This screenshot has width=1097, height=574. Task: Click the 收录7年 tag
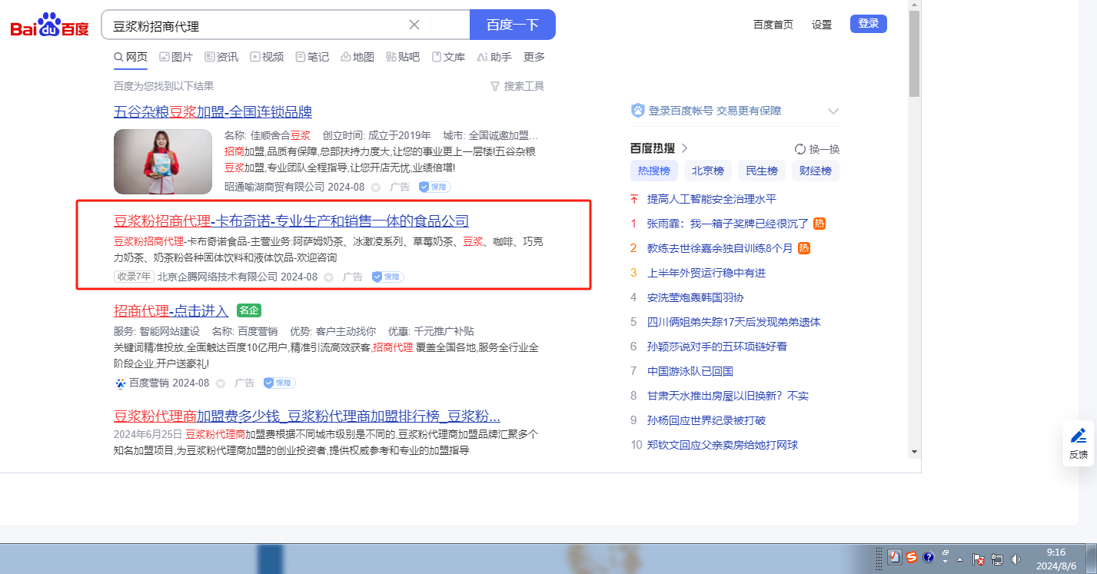click(x=134, y=277)
